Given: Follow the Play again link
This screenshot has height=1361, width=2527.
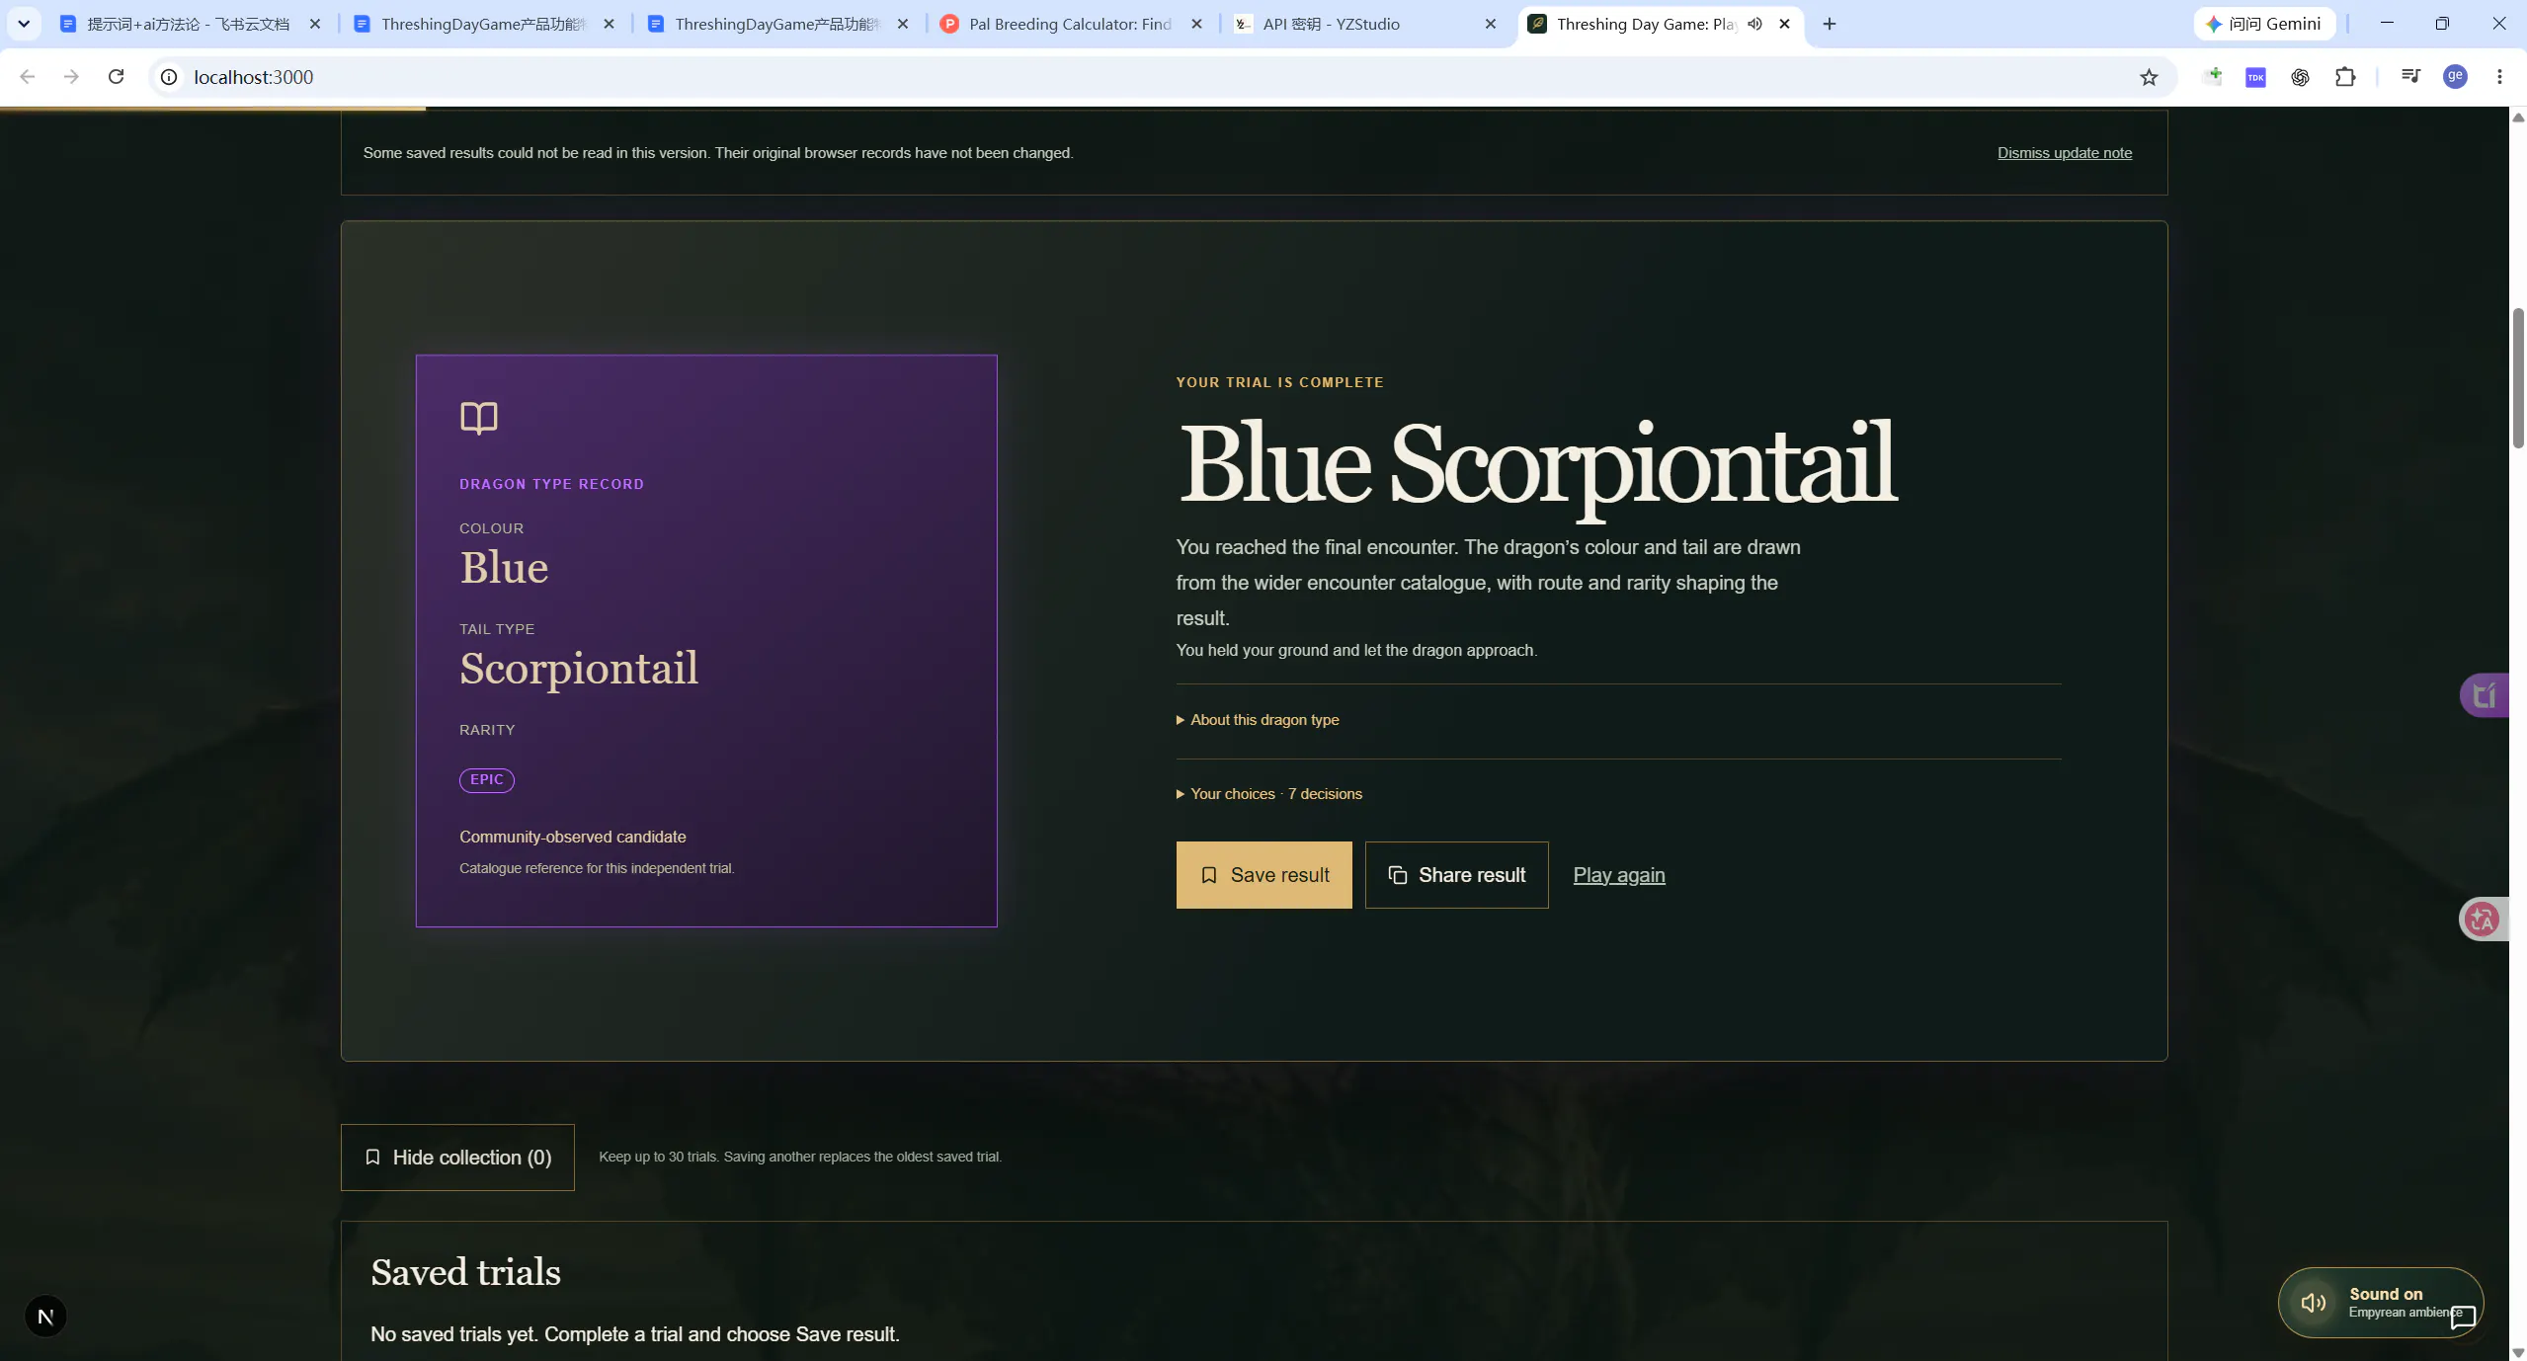Looking at the screenshot, I should [1618, 875].
